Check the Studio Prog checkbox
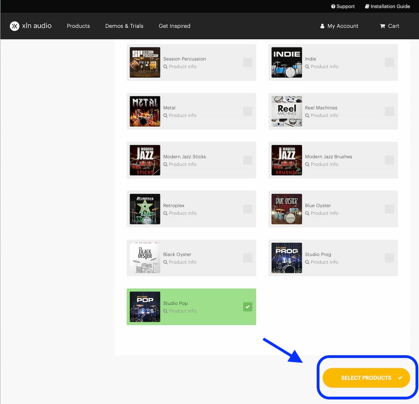This screenshot has height=404, width=419. 389,258
